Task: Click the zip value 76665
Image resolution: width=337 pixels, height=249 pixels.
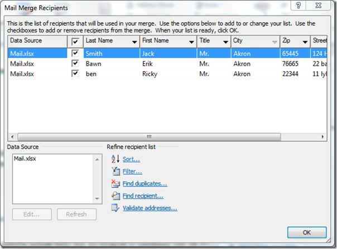Action: (290, 64)
